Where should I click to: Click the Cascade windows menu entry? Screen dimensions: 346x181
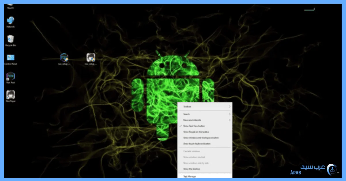pos(191,151)
